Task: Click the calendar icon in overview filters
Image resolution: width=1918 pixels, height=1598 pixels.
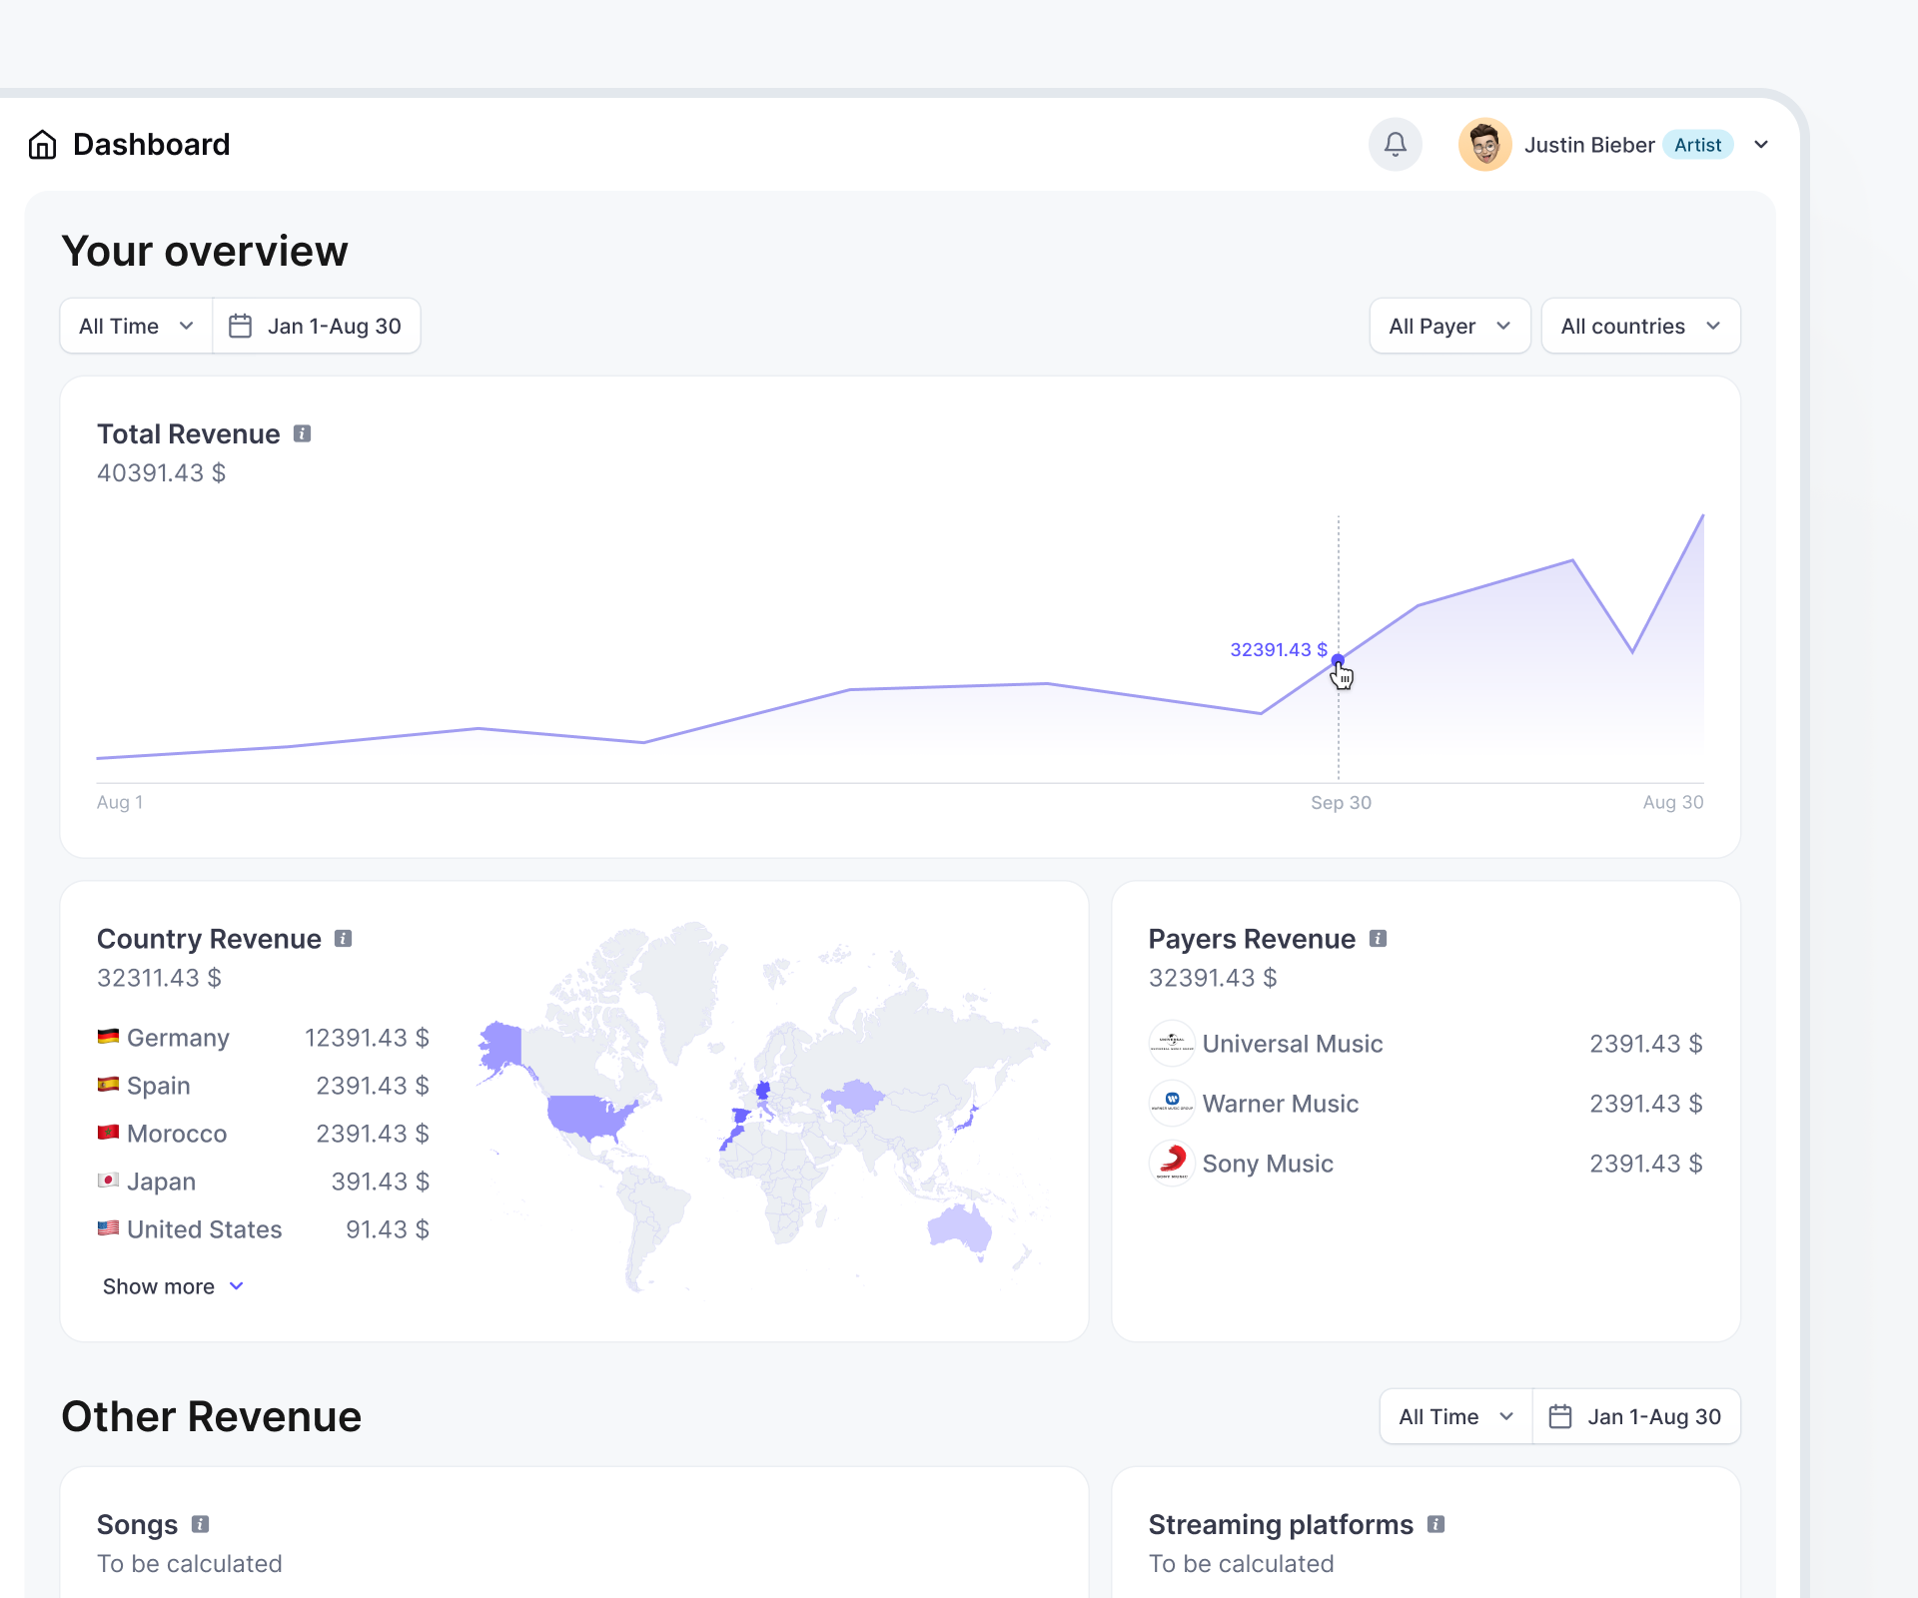Action: (x=240, y=326)
